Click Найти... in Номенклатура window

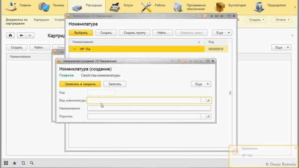coord(163,33)
